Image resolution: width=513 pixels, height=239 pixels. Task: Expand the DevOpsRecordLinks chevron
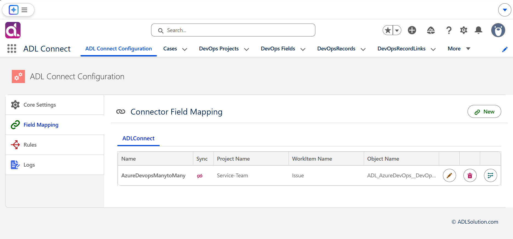pyautogui.click(x=433, y=49)
